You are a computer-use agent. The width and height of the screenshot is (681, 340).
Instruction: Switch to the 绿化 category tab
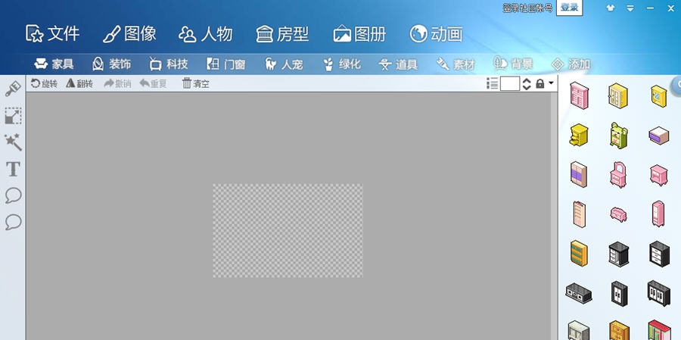(x=341, y=64)
